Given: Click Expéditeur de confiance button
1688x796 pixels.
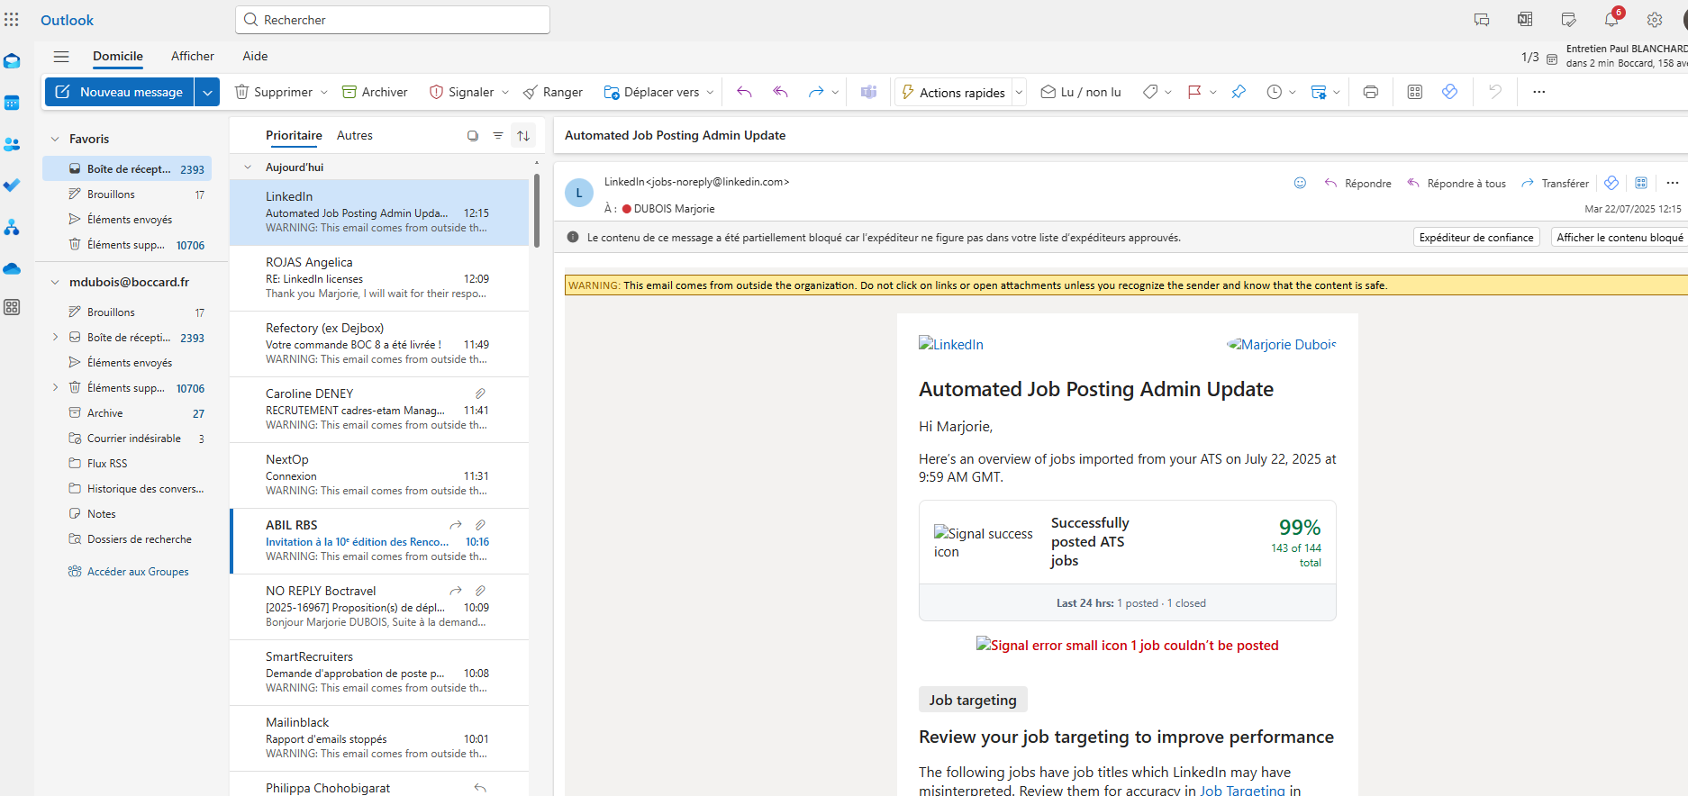Looking at the screenshot, I should click(x=1476, y=238).
